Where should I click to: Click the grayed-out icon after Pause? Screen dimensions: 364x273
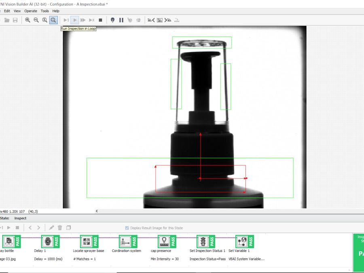[x=130, y=20]
